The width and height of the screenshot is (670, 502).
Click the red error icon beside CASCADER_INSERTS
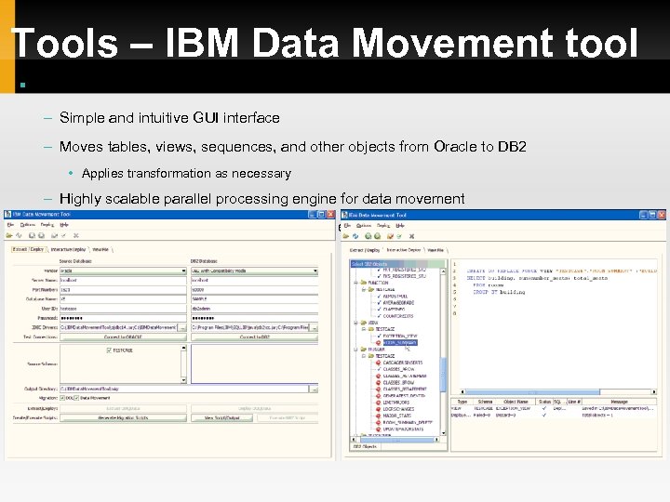[378, 363]
